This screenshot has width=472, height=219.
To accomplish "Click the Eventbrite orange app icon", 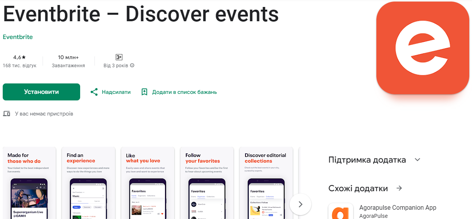I will pyautogui.click(x=422, y=48).
